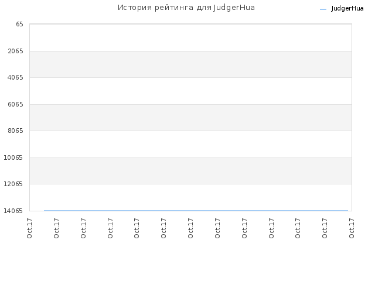375x281 pixels.
Task: Select the 4065 y-axis tick label
Action: 16,77
